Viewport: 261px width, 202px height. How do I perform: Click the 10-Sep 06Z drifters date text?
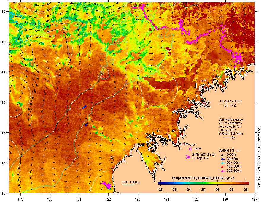click(x=200, y=158)
